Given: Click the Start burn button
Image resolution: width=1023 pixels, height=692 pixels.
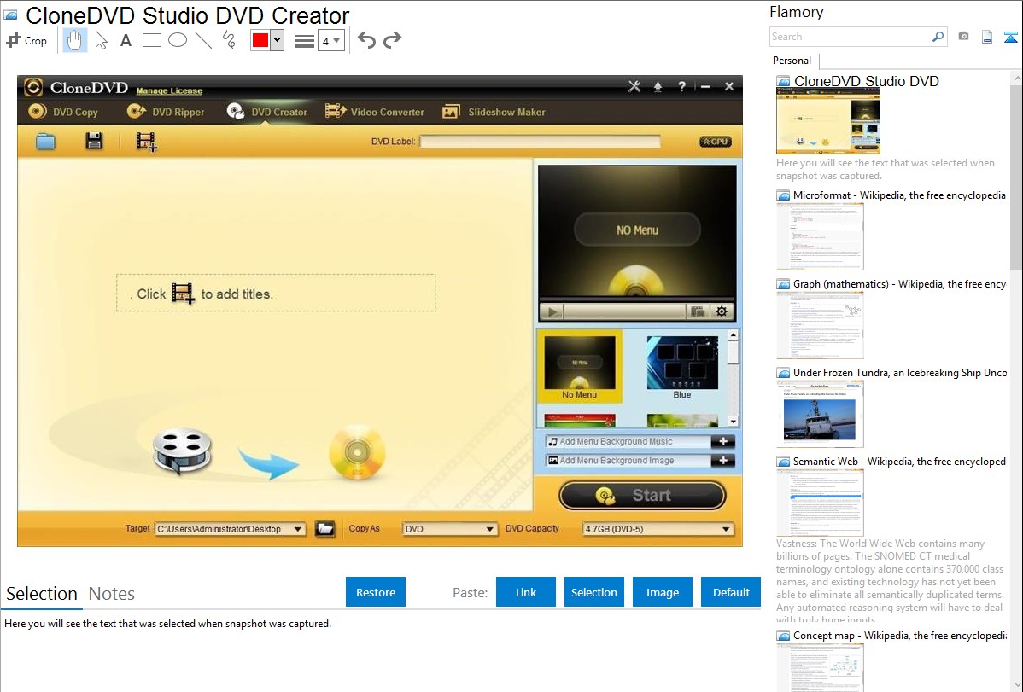Looking at the screenshot, I should pos(643,495).
